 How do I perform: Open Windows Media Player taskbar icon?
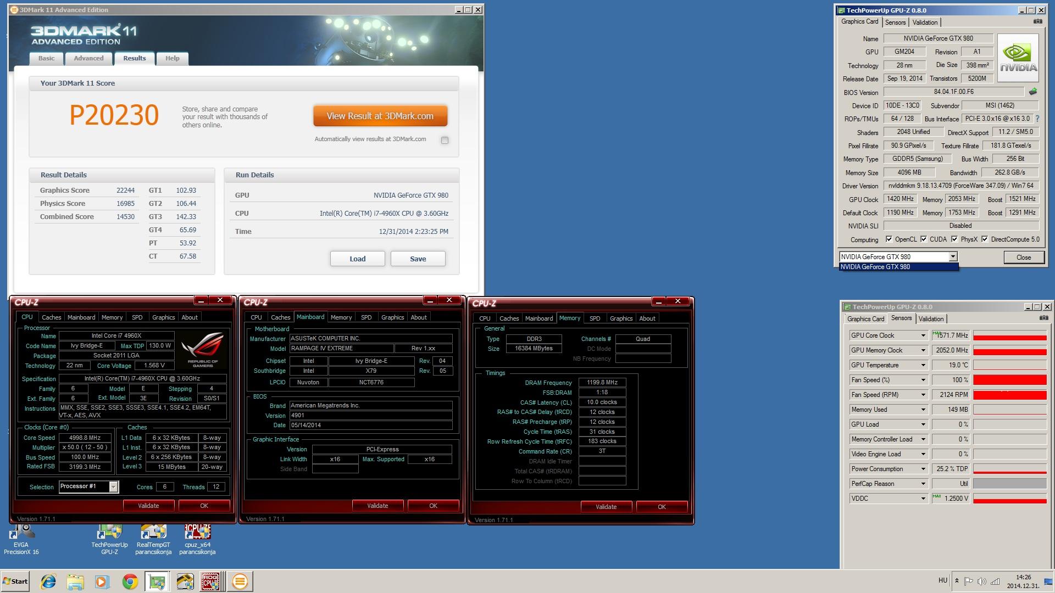(x=102, y=581)
